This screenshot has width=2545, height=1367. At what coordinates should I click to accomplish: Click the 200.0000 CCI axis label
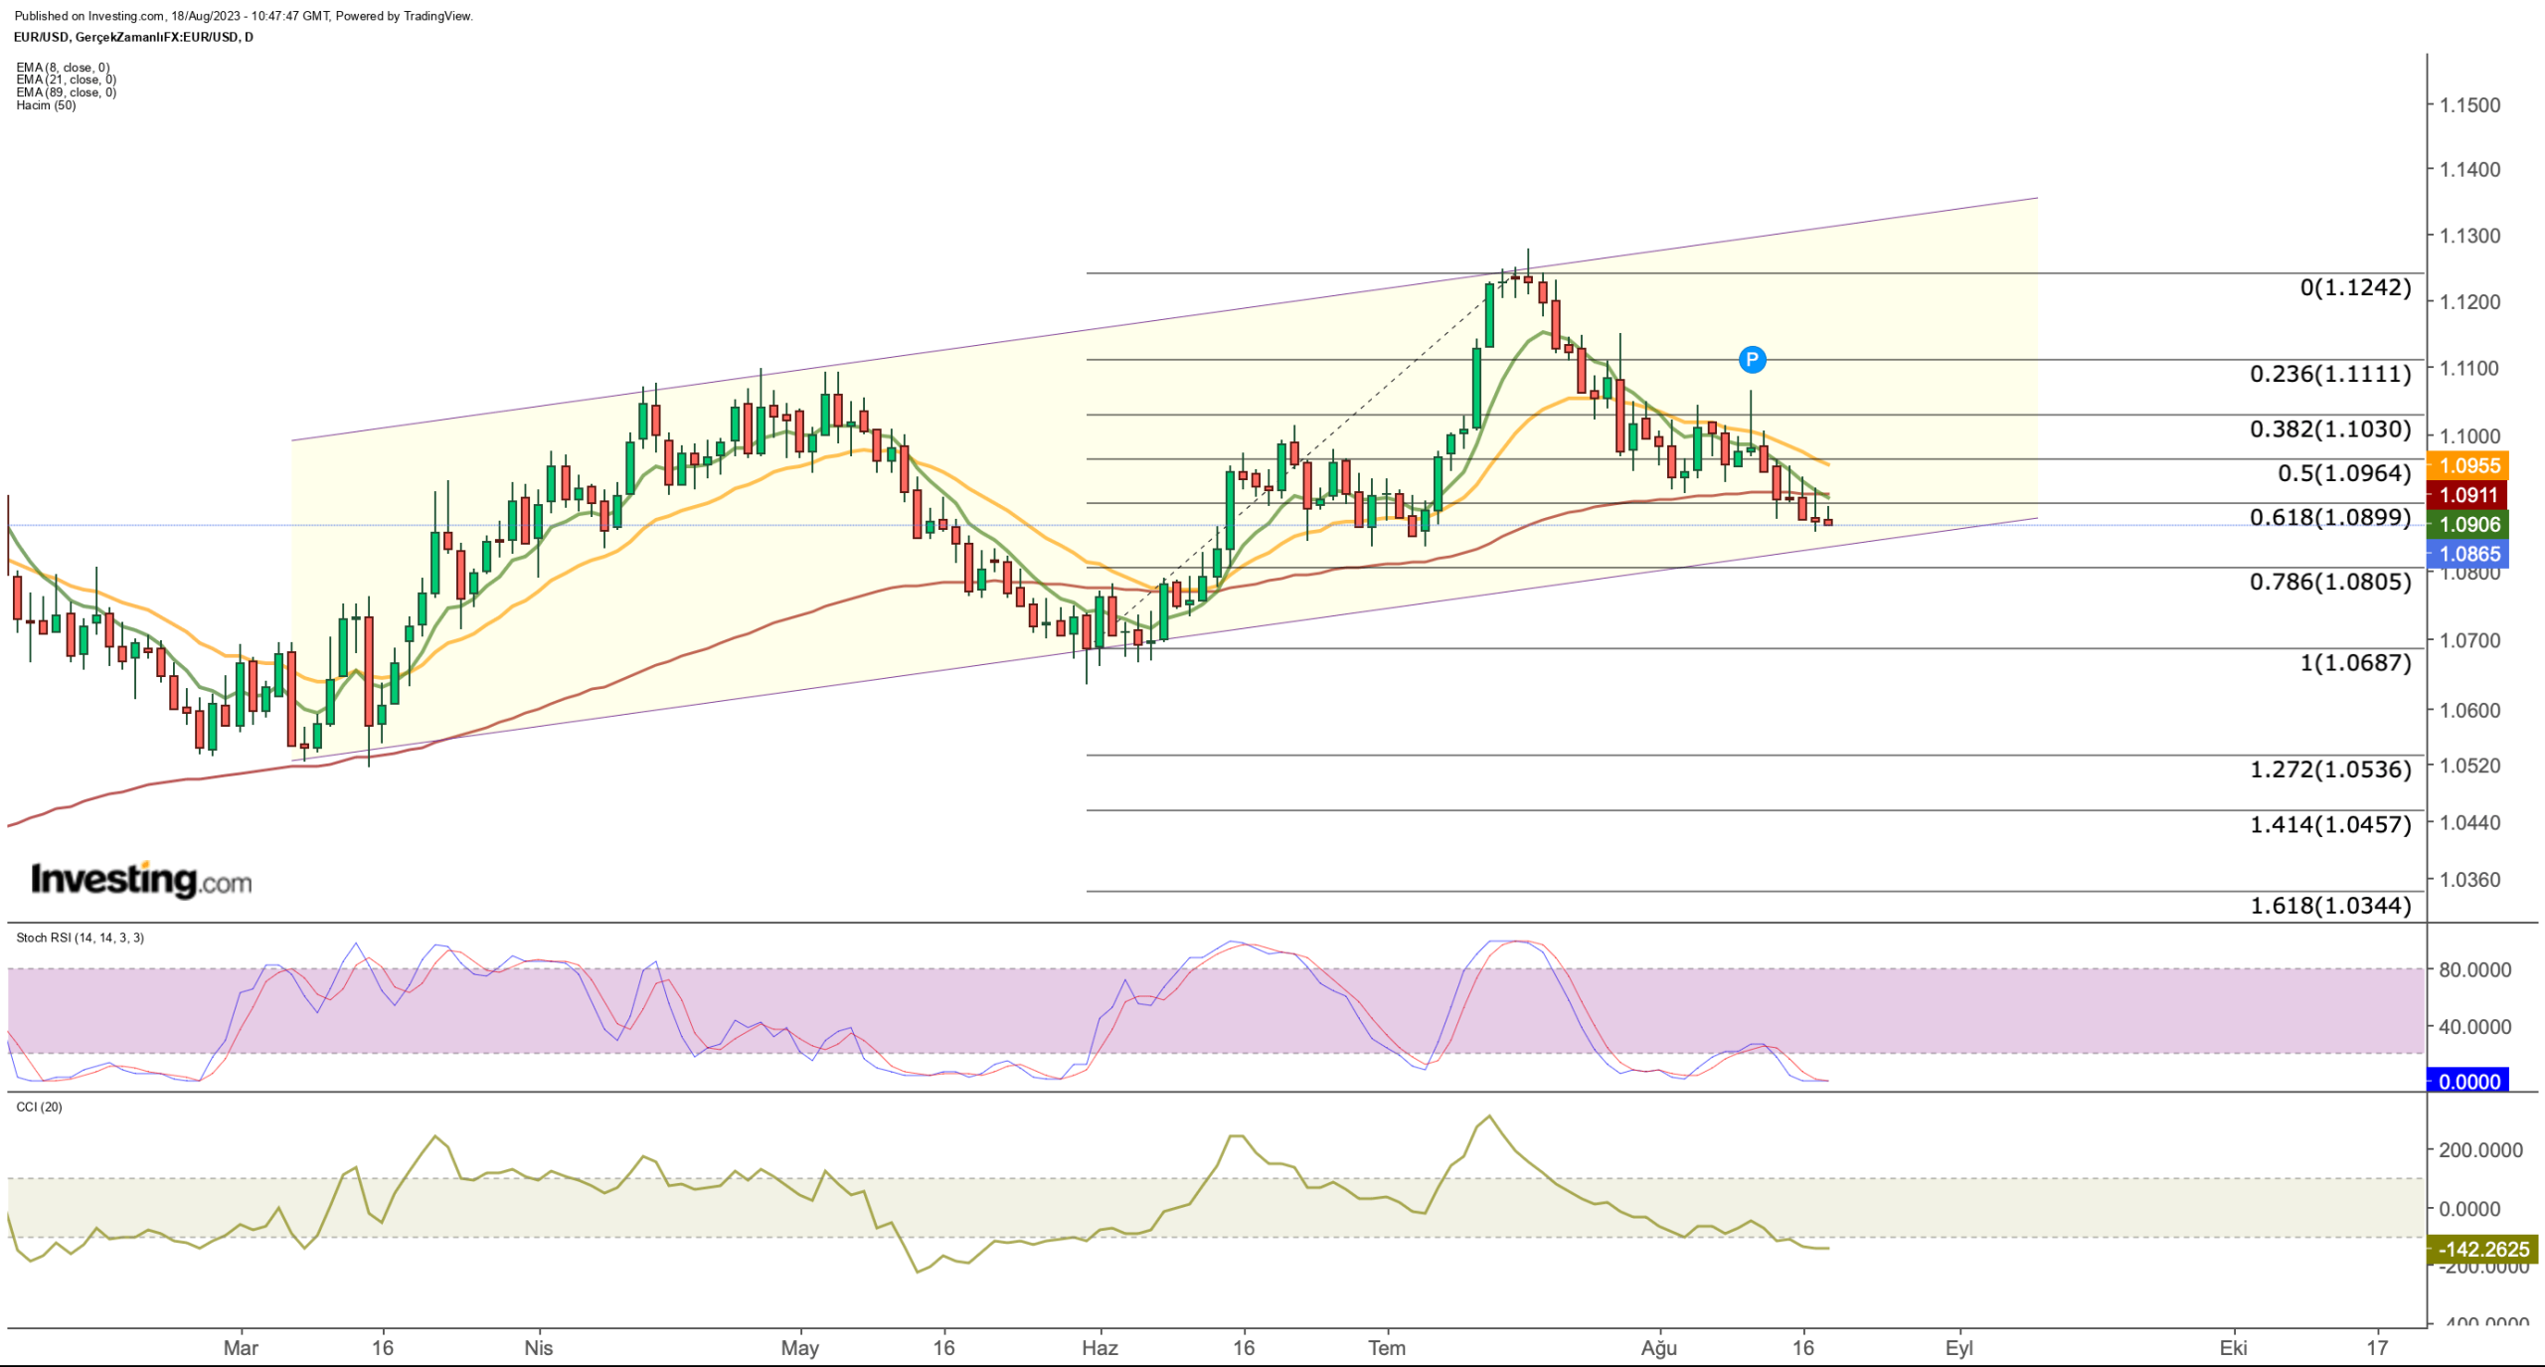tap(2480, 1150)
